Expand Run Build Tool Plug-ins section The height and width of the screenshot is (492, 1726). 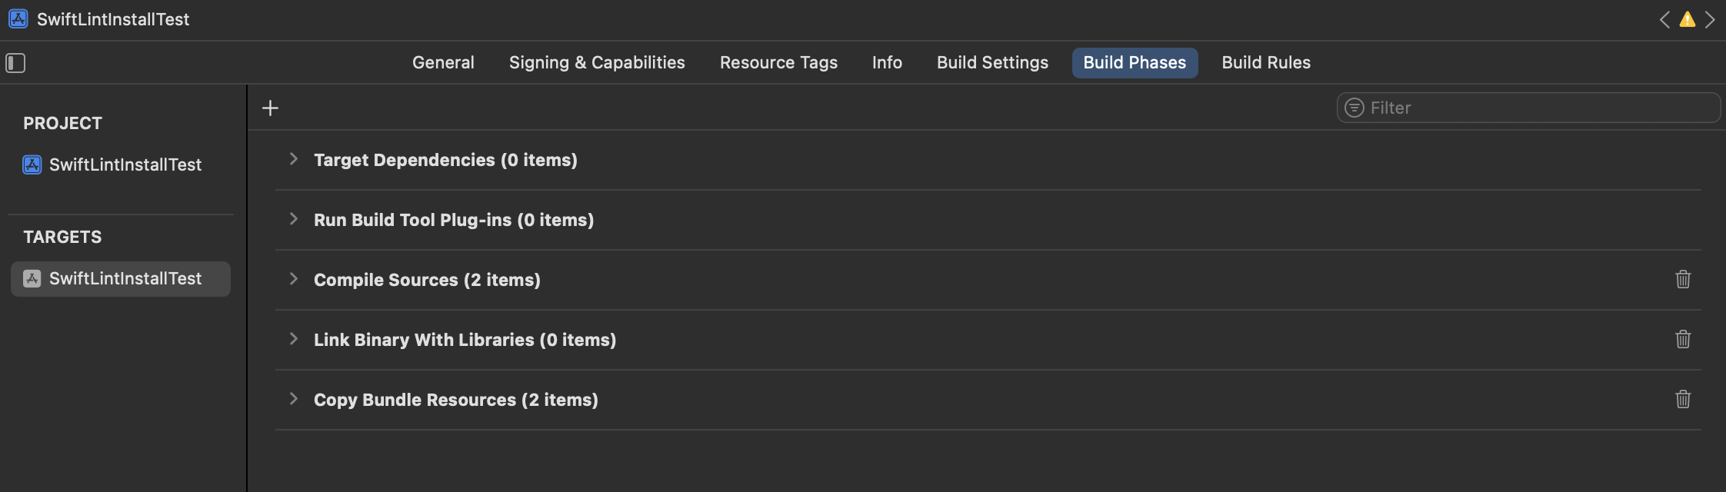[293, 219]
